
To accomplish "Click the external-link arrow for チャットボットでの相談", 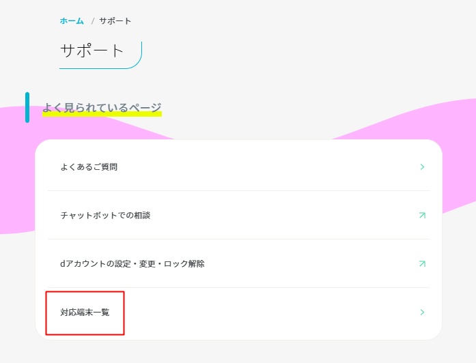I will [x=422, y=216].
